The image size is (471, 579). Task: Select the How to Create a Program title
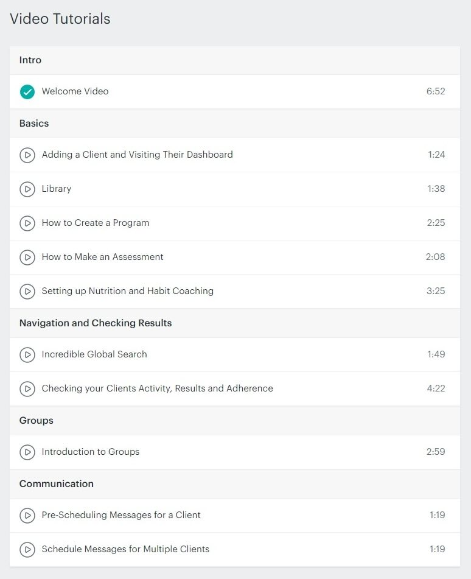95,223
